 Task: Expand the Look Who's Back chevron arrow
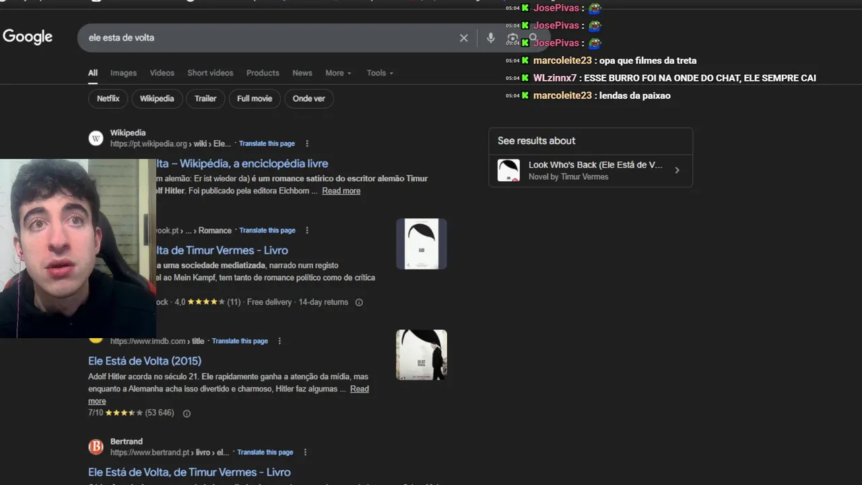tap(677, 170)
